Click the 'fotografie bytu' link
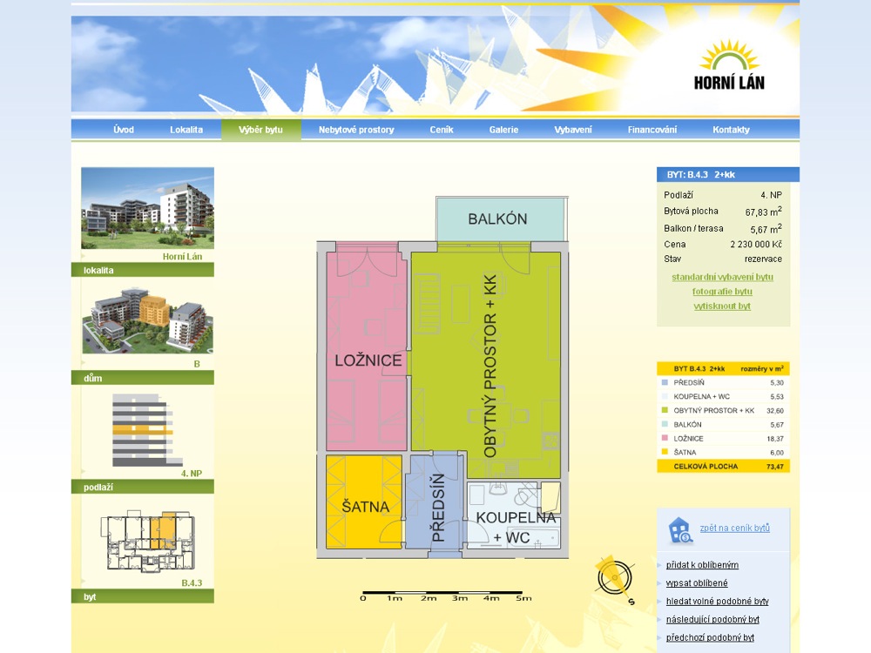 click(722, 292)
